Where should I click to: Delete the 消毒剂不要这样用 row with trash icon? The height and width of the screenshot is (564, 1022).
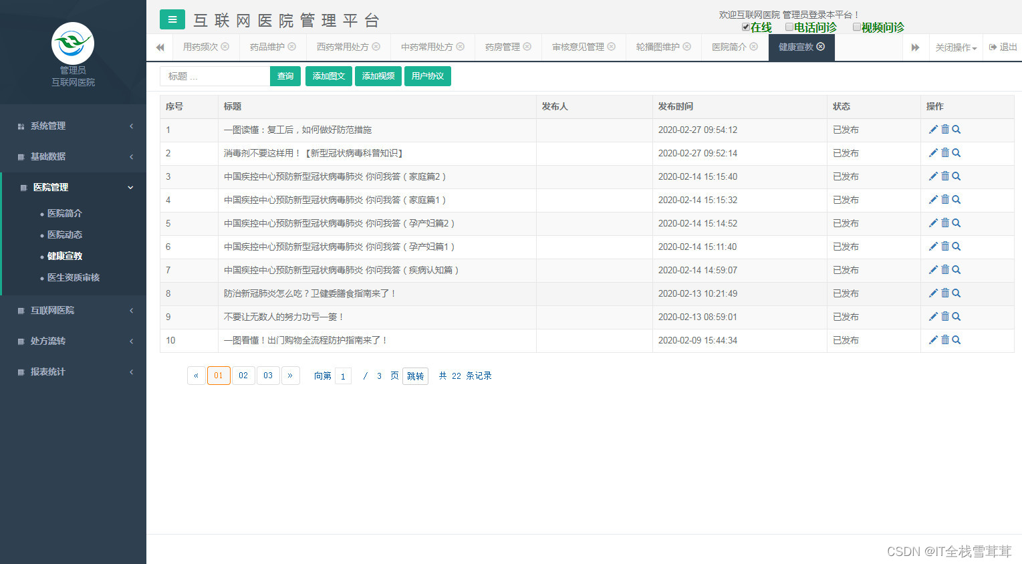945,153
